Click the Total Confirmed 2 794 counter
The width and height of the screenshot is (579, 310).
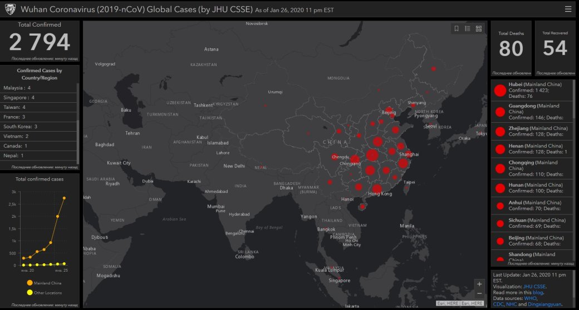tap(40, 41)
